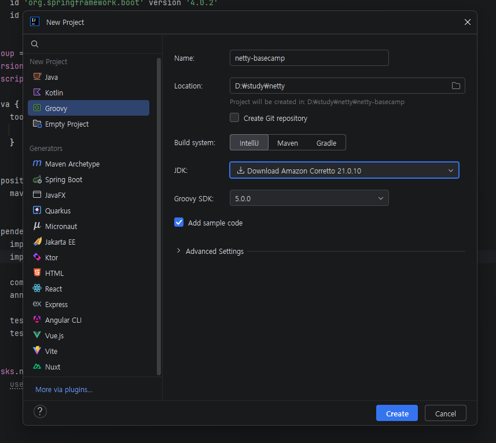Viewport: 496px width, 443px height.
Task: Open the JDK dropdown
Action: 344,170
